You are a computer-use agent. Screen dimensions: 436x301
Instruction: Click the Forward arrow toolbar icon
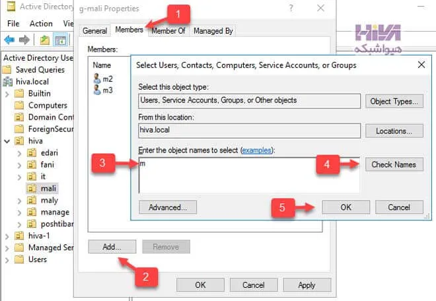24,40
